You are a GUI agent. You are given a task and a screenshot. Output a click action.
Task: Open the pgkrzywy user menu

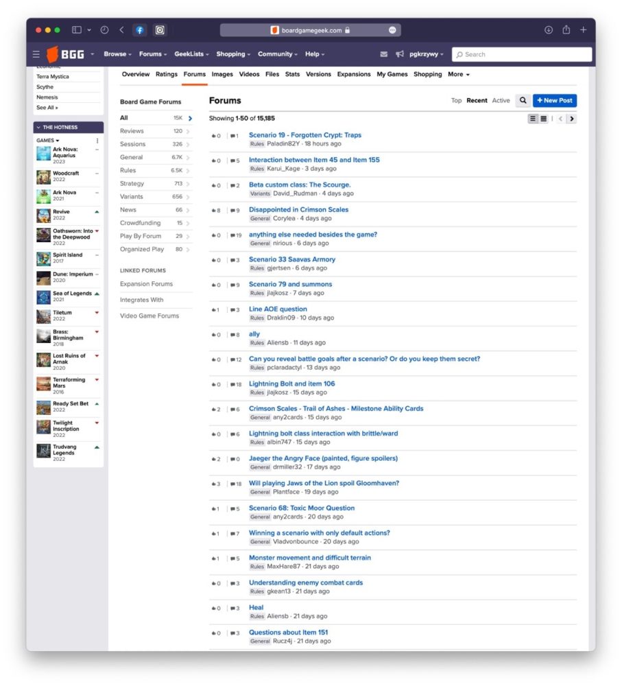coord(426,54)
